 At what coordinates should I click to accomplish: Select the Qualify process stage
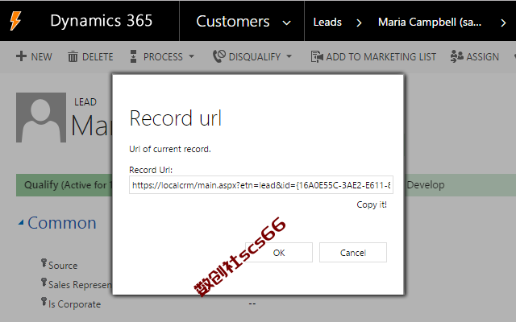coord(64,185)
